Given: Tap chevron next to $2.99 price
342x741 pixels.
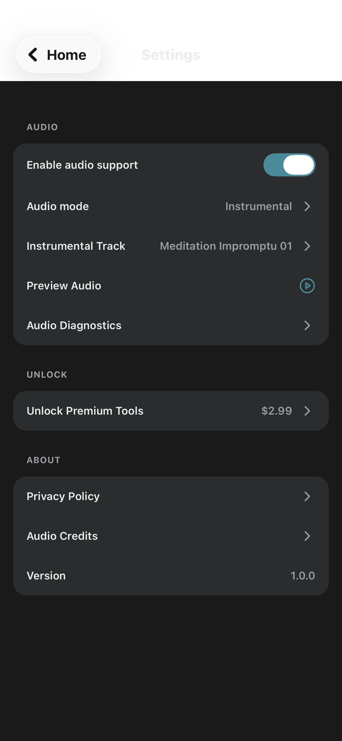Looking at the screenshot, I should click(307, 411).
